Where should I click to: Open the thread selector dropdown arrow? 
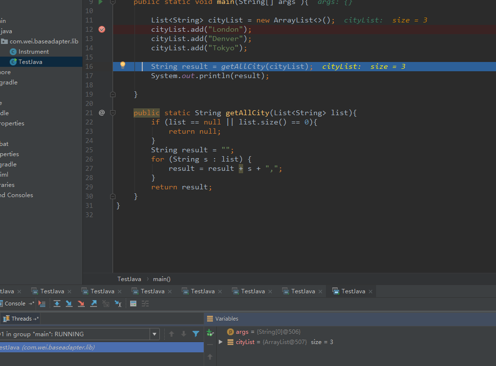coord(154,334)
